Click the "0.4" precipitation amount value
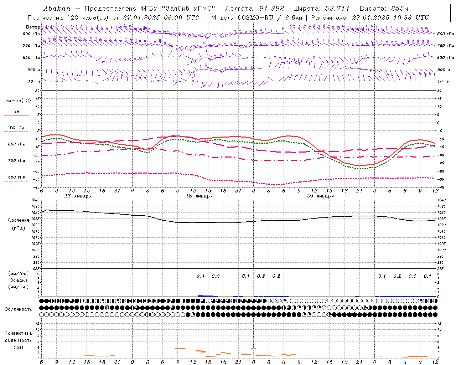 pos(201,276)
